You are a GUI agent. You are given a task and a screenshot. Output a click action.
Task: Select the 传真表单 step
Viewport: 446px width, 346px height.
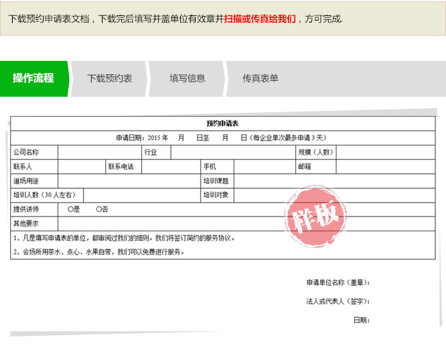260,78
